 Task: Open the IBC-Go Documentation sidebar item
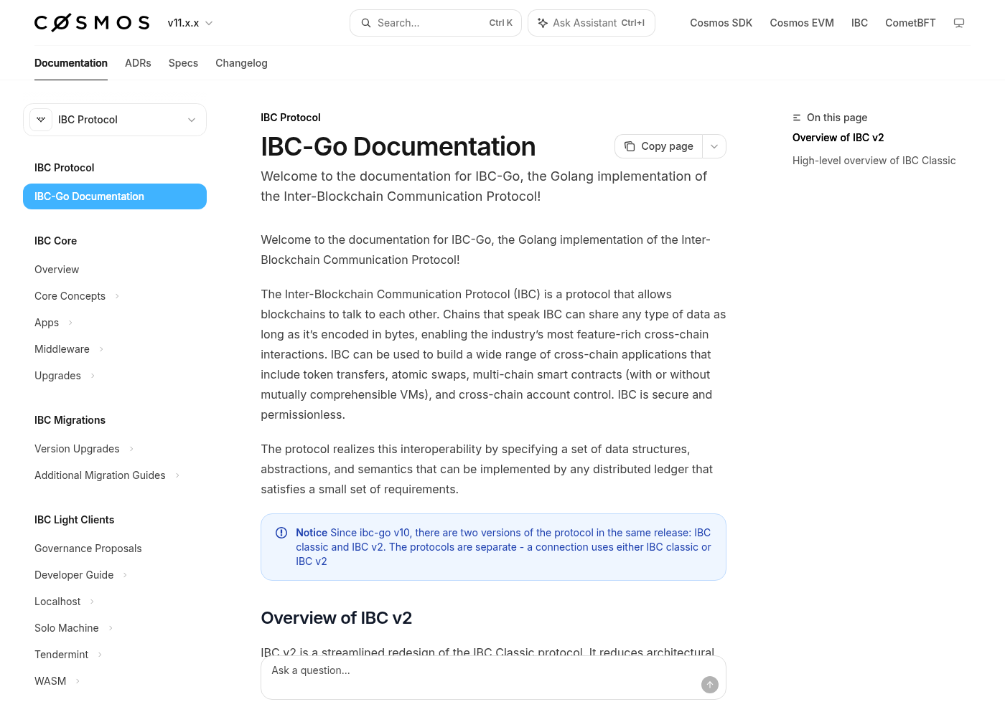click(x=115, y=196)
